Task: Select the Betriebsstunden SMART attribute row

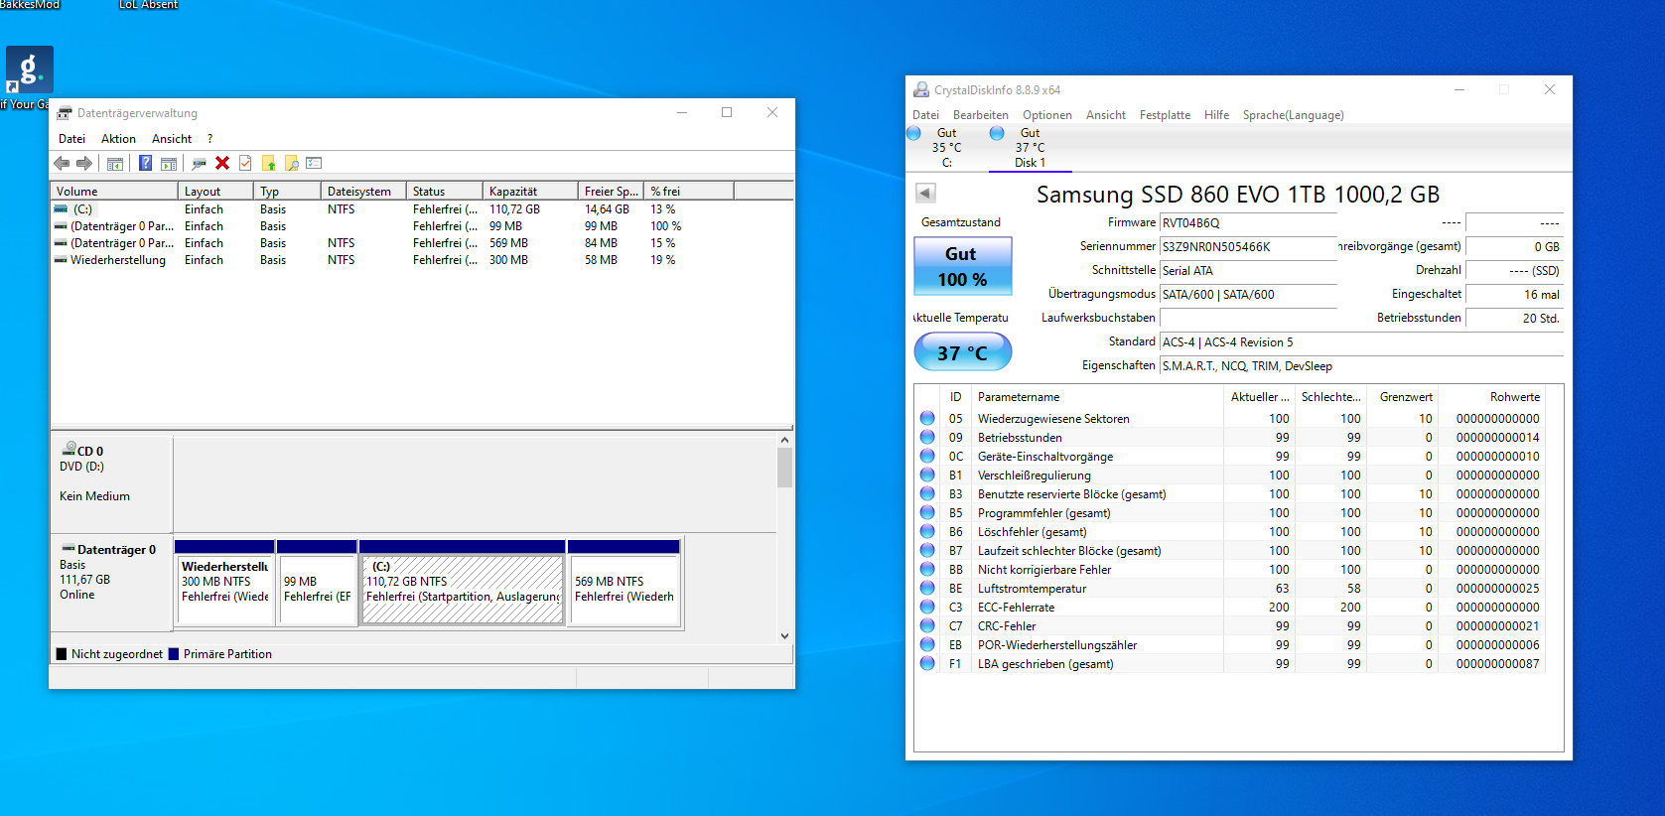Action: click(x=1230, y=438)
